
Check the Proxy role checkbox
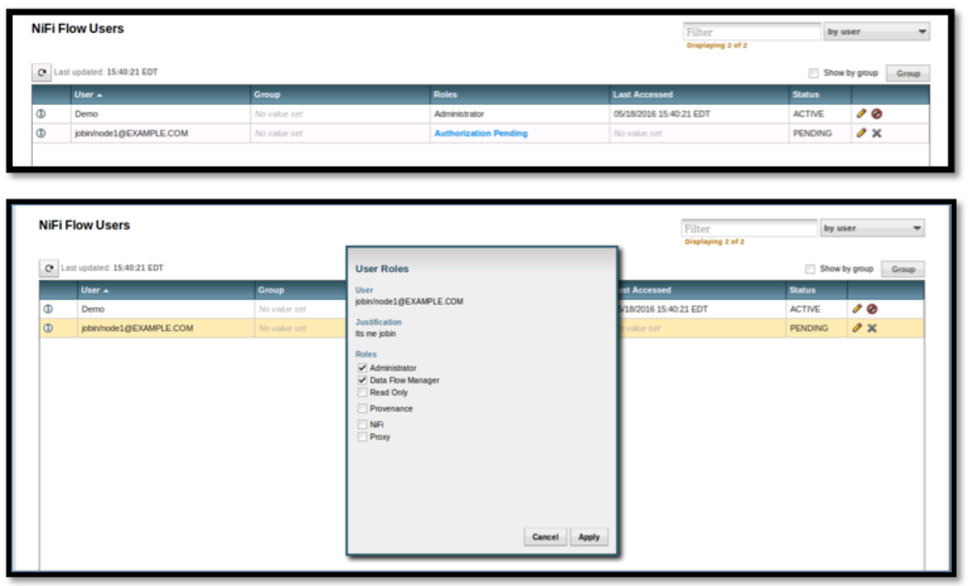click(x=362, y=437)
